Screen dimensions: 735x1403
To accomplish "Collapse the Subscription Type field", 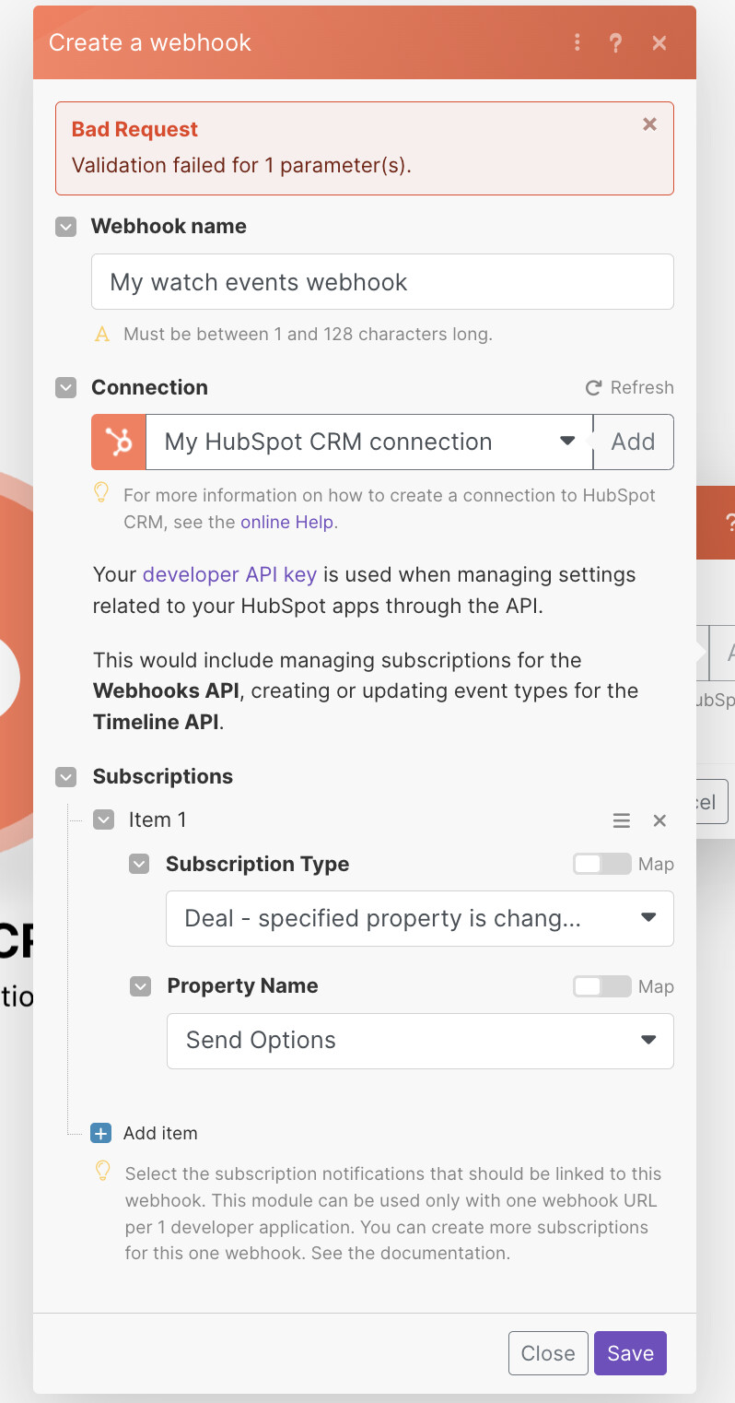I will coord(139,864).
